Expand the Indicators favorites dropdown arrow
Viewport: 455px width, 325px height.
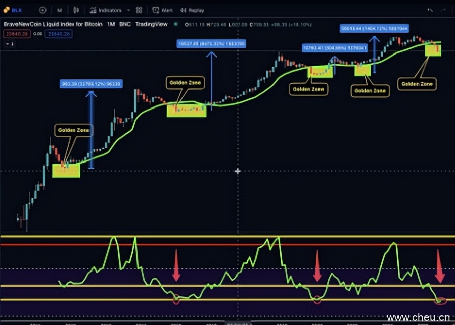pyautogui.click(x=128, y=10)
